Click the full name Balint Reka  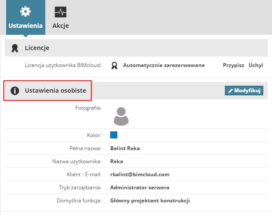(x=126, y=148)
